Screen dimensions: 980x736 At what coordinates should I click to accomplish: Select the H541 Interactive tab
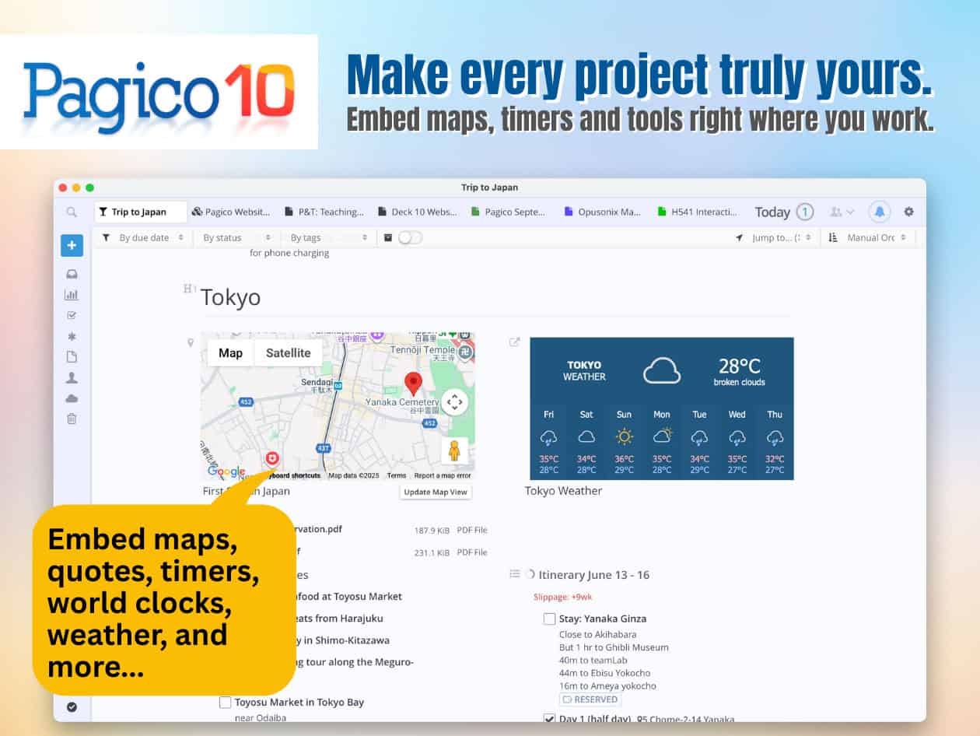pos(697,212)
